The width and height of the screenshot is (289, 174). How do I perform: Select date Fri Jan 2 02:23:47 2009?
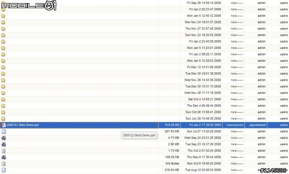click(x=205, y=9)
